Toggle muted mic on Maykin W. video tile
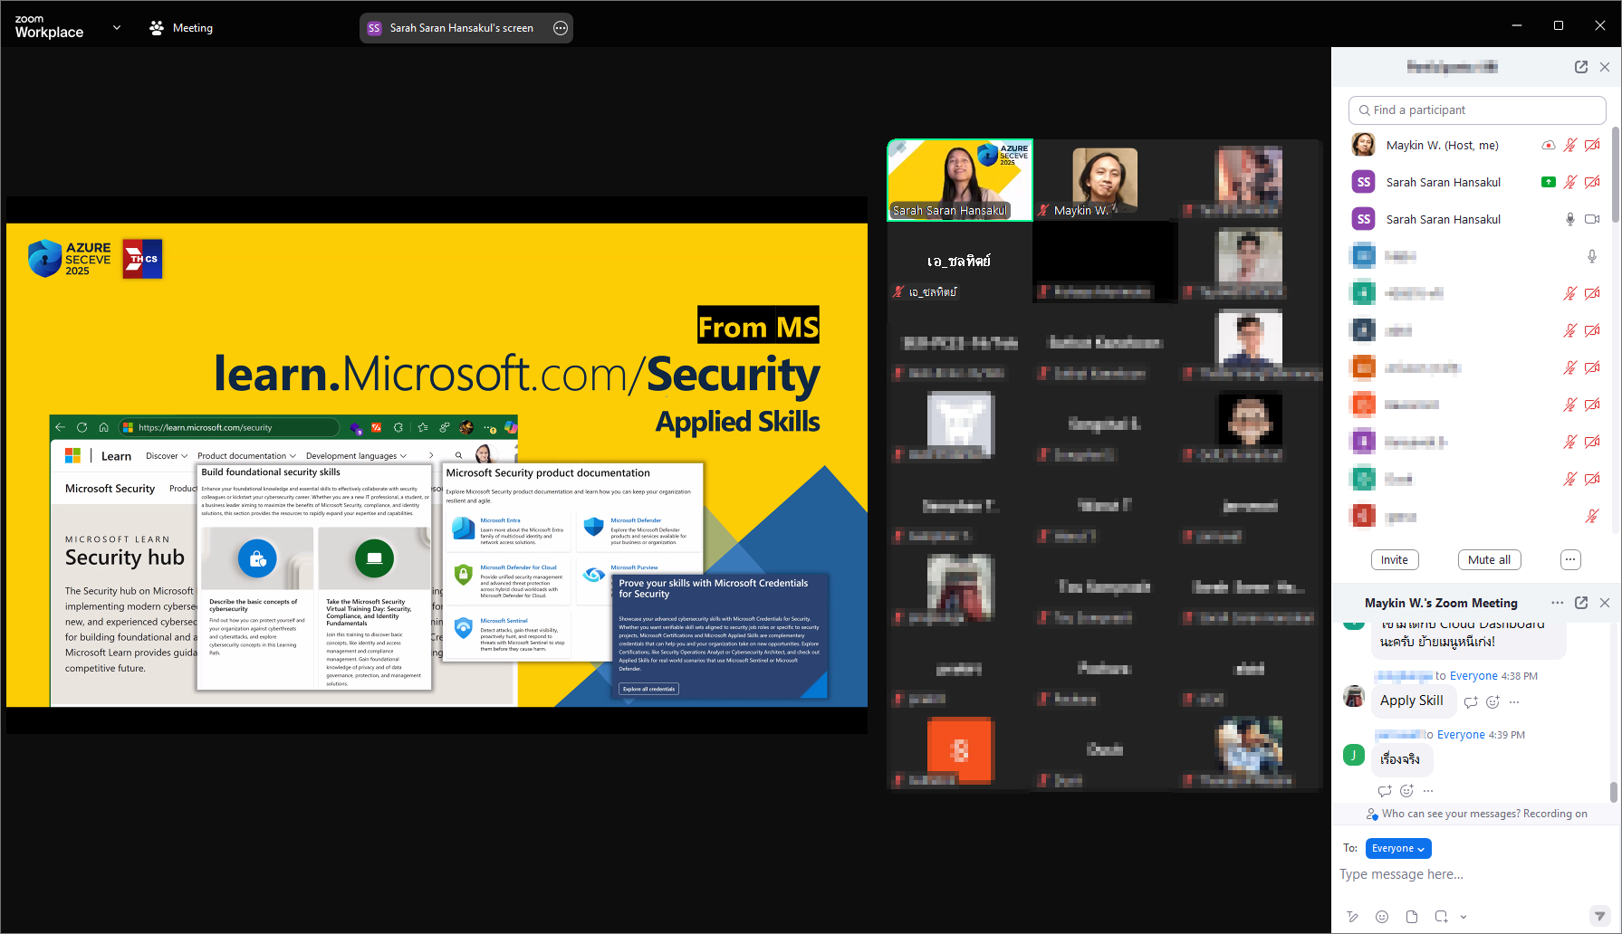Image resolution: width=1622 pixels, height=934 pixels. point(1044,210)
